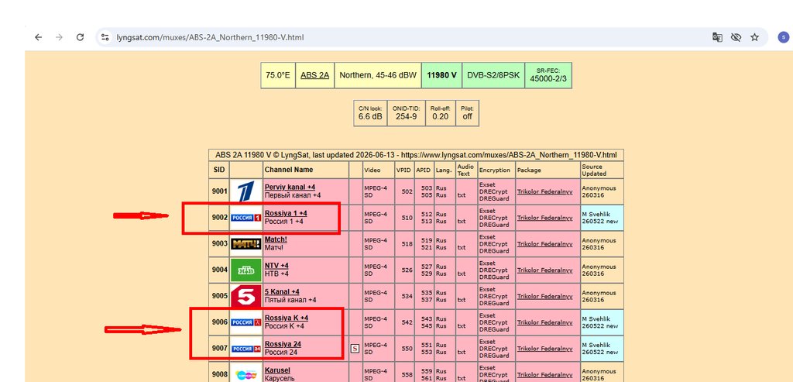Click the browser back arrow

click(x=39, y=37)
